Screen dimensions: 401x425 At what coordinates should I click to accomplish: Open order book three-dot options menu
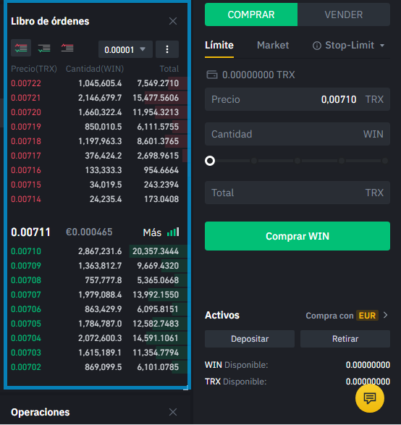pos(167,49)
